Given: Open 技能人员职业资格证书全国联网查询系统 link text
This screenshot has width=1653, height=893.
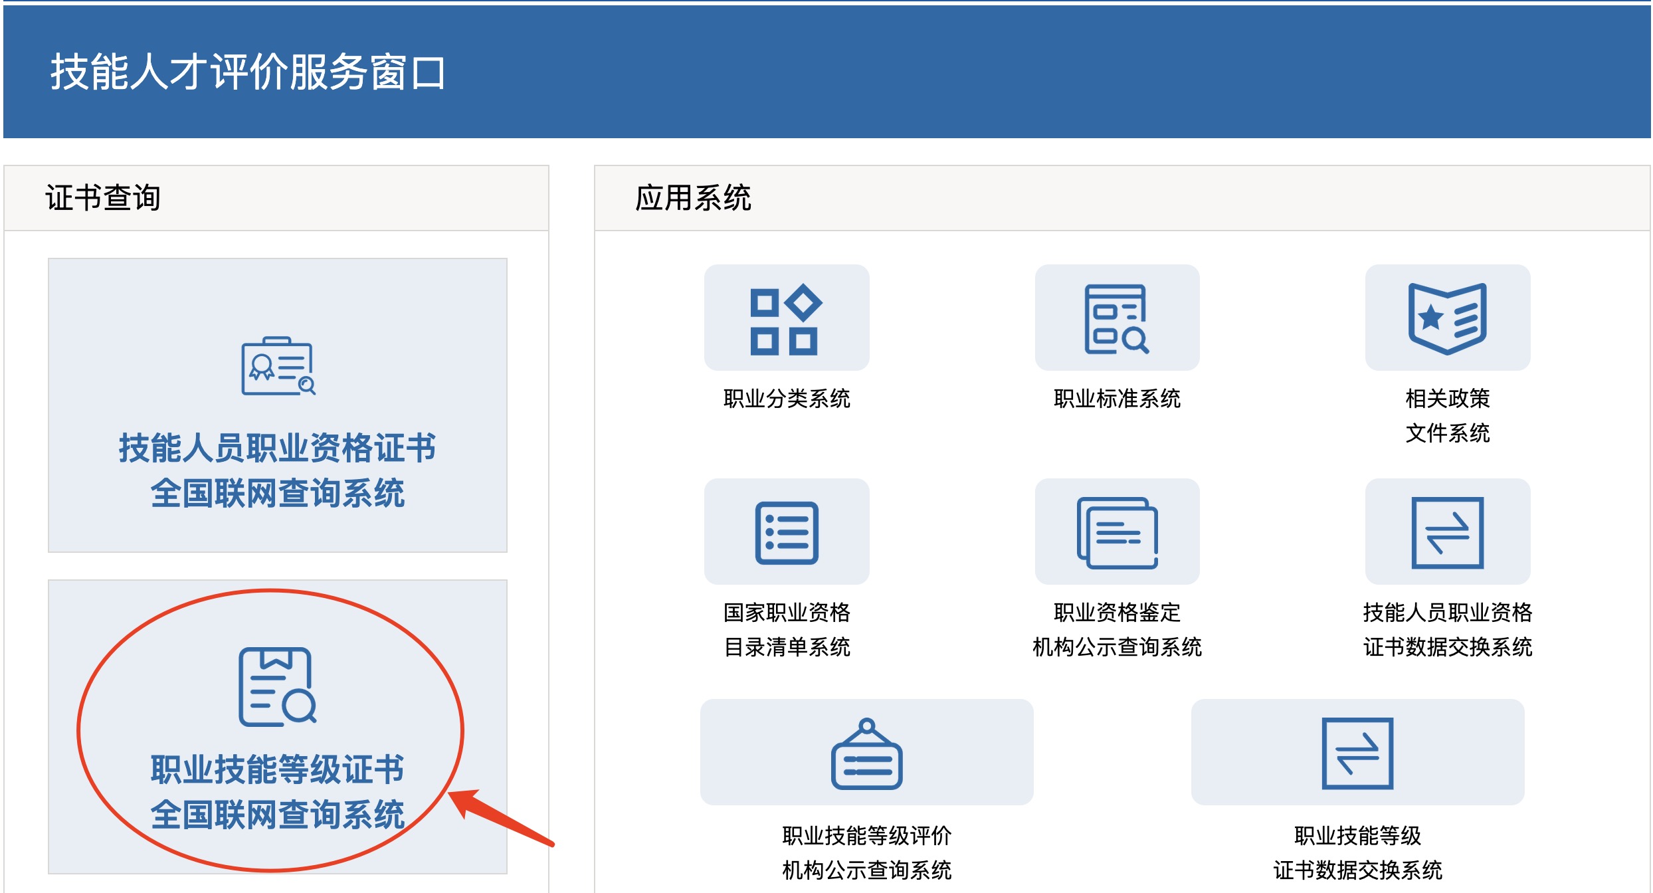Looking at the screenshot, I should (278, 470).
